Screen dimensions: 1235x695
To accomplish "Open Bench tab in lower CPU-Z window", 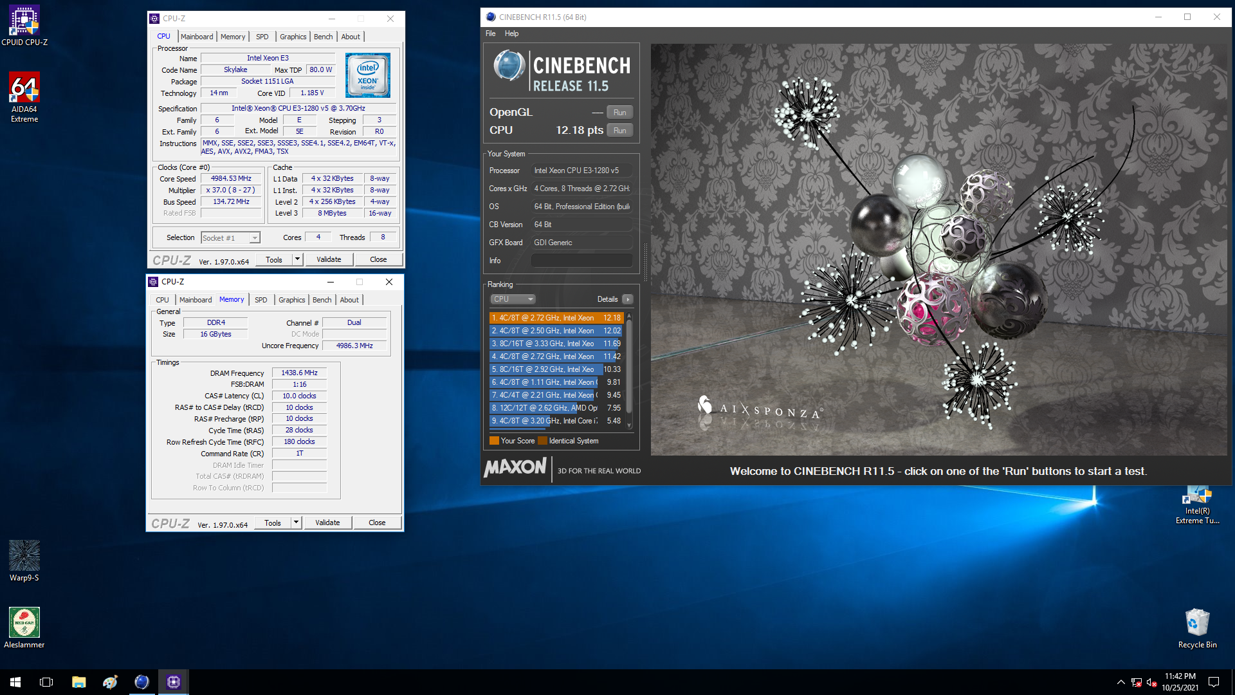I will coord(322,300).
